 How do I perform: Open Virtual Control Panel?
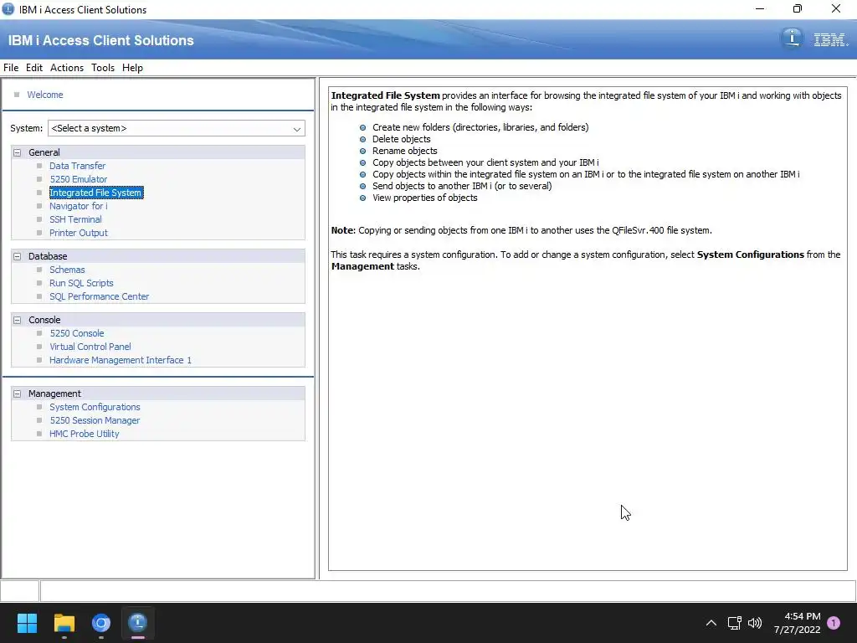click(x=90, y=347)
